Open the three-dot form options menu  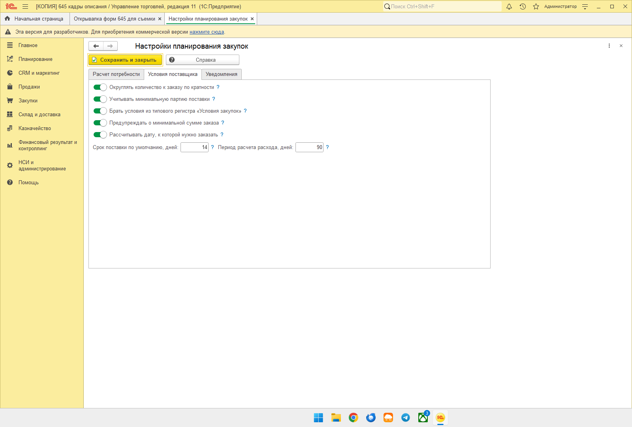pos(609,46)
